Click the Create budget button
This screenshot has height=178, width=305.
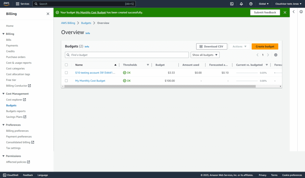(x=265, y=46)
